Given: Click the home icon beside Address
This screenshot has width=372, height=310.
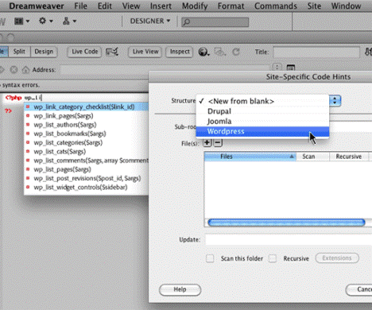Looking at the screenshot, I should point(25,70).
